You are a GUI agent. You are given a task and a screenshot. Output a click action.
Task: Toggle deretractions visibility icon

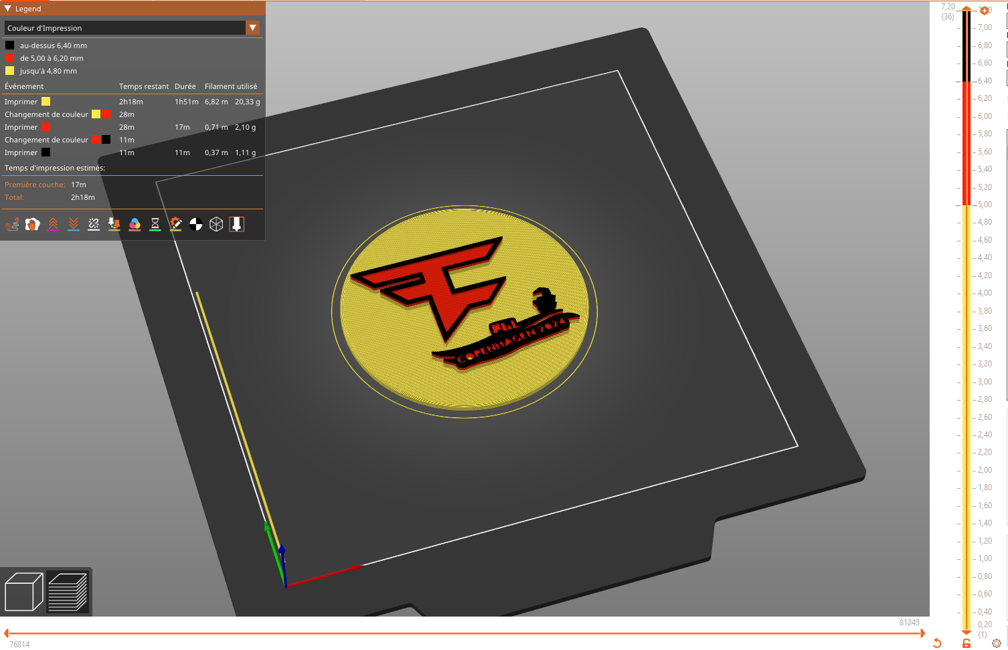tap(74, 224)
